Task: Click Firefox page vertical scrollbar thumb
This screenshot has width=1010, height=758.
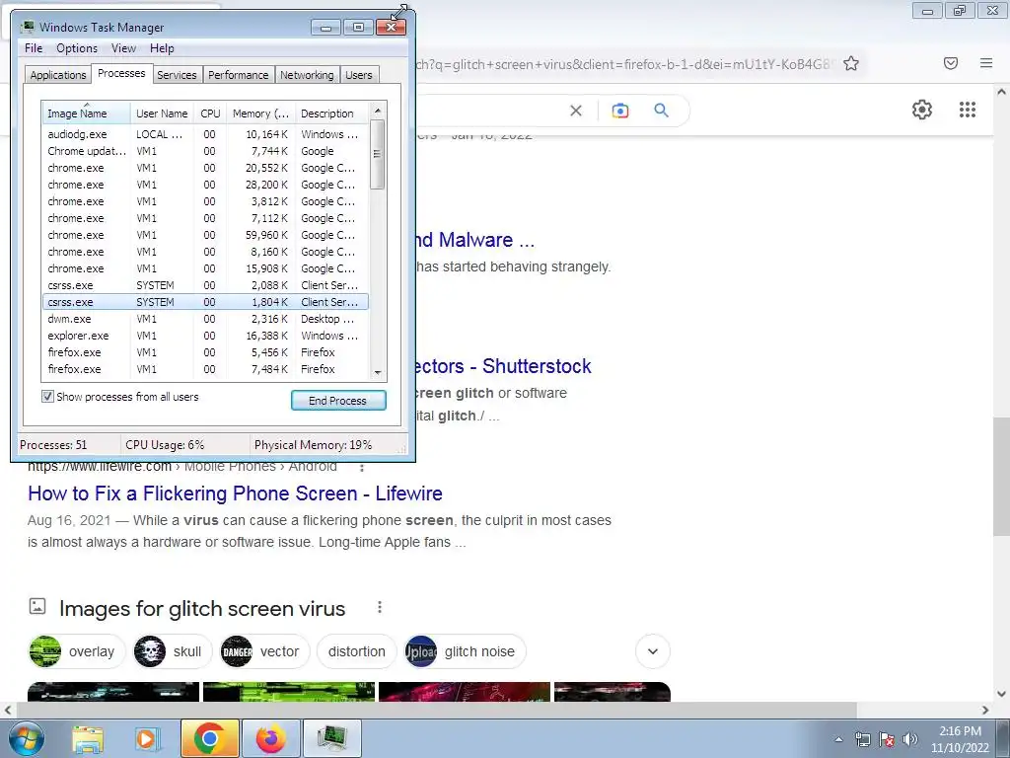Action: (1002, 476)
